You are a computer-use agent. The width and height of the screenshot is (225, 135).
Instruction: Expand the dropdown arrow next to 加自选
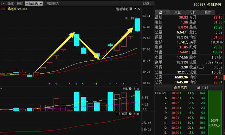(41, 4)
